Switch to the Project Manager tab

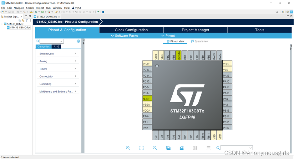point(195,30)
